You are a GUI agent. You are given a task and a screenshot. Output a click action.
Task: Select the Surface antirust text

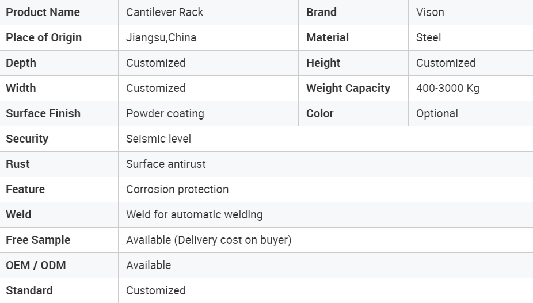click(x=166, y=164)
